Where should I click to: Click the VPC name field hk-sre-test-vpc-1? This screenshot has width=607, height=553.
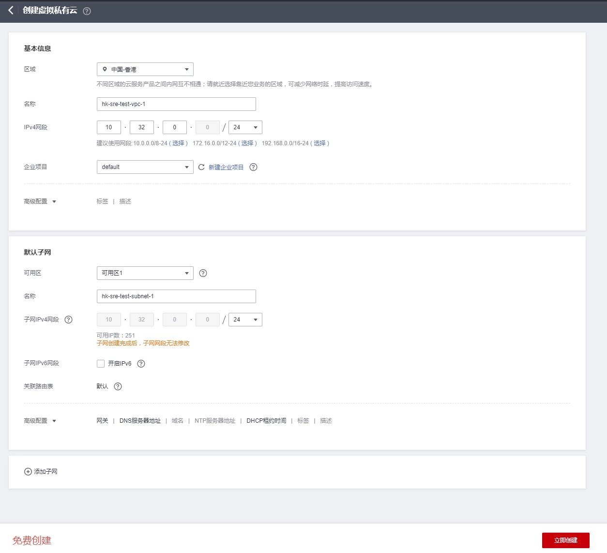pos(176,104)
